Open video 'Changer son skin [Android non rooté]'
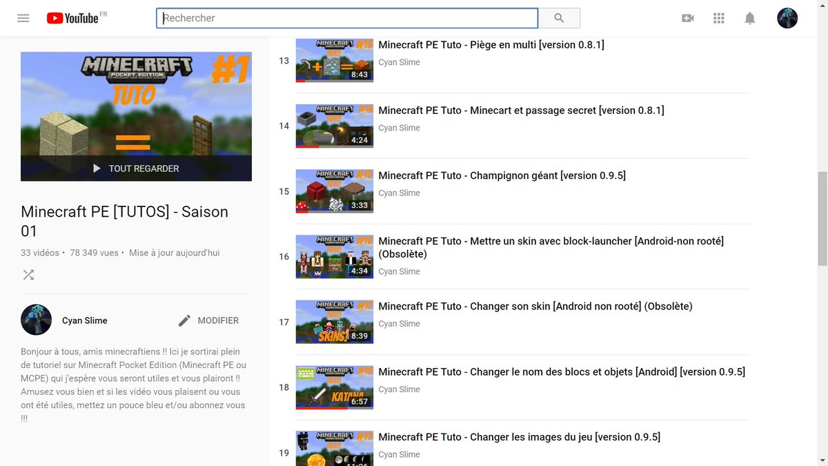 point(535,307)
